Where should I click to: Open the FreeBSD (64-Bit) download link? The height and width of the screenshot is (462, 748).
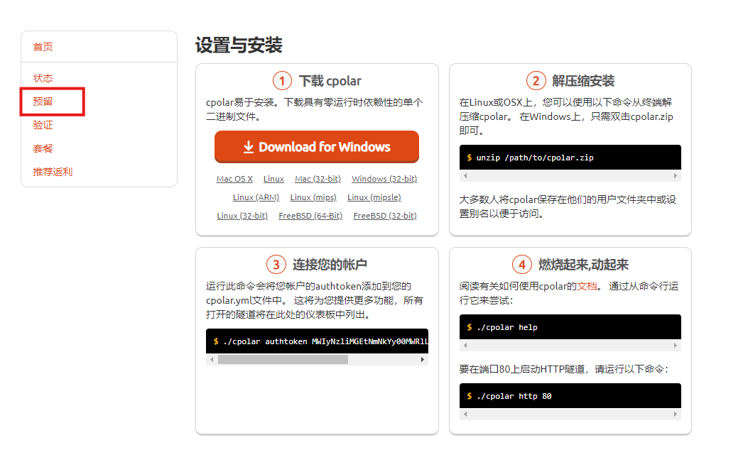pos(310,216)
